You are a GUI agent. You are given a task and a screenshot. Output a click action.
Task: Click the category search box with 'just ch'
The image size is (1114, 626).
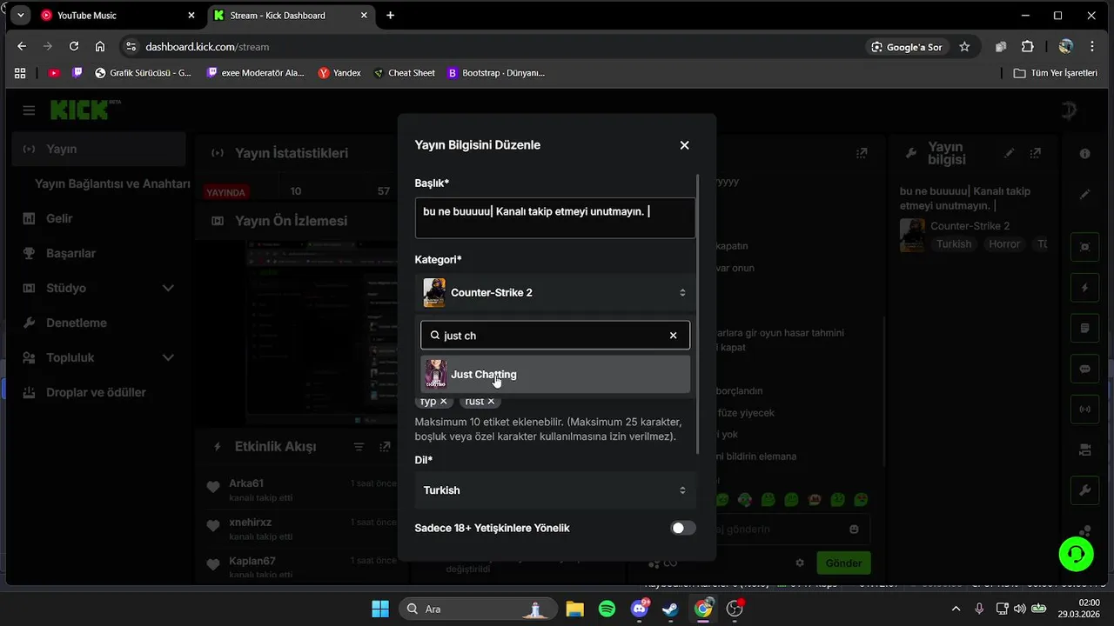pyautogui.click(x=555, y=336)
